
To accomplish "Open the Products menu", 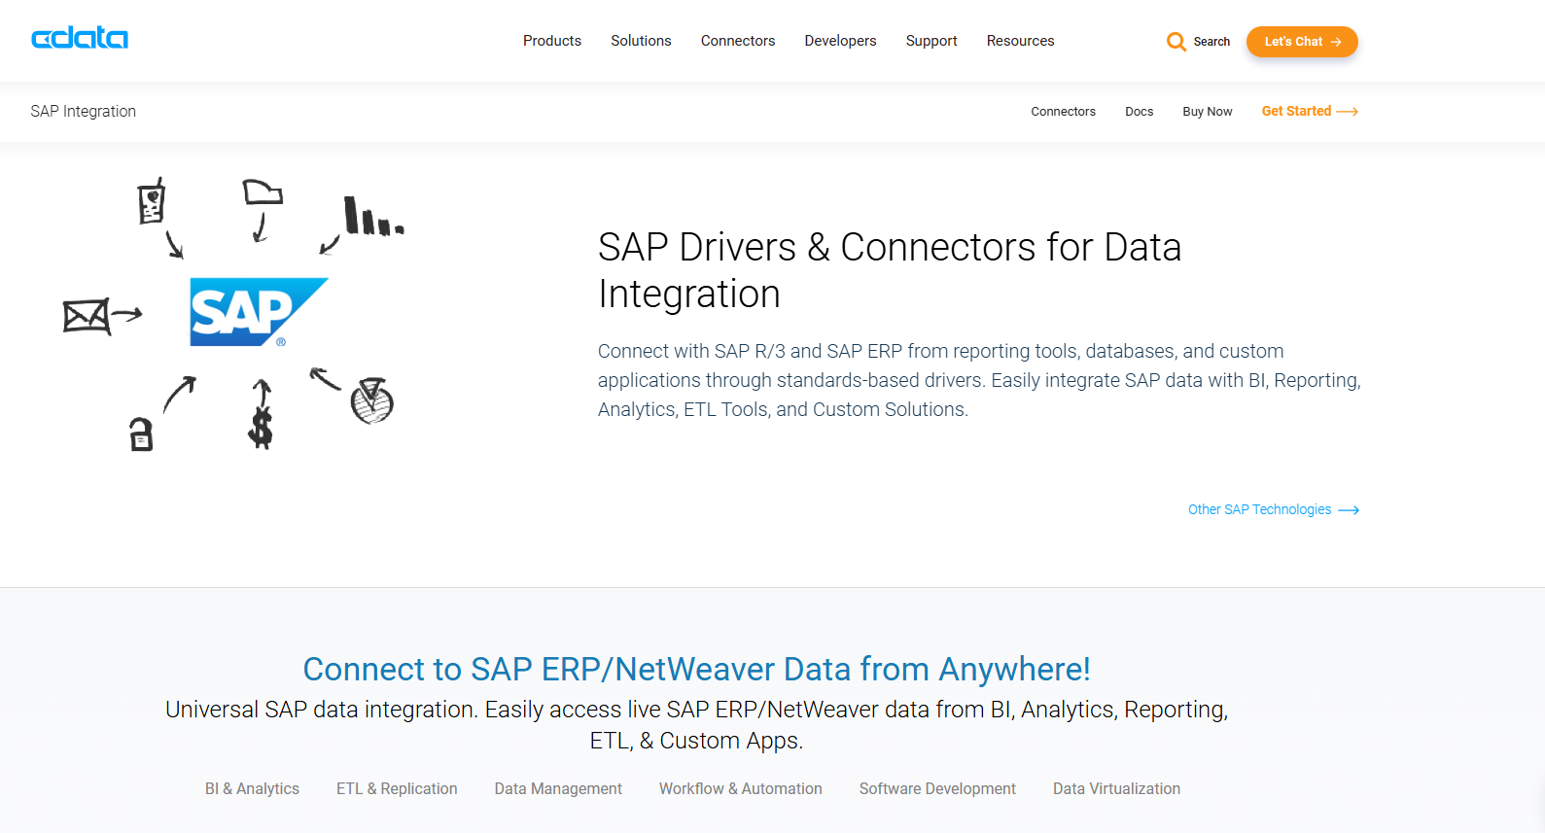I will click(551, 41).
